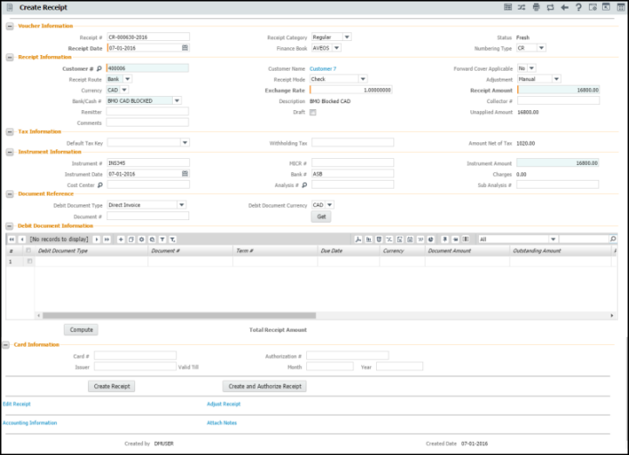Click the Compute button
Viewport: 629px width, 455px height.
81,330
